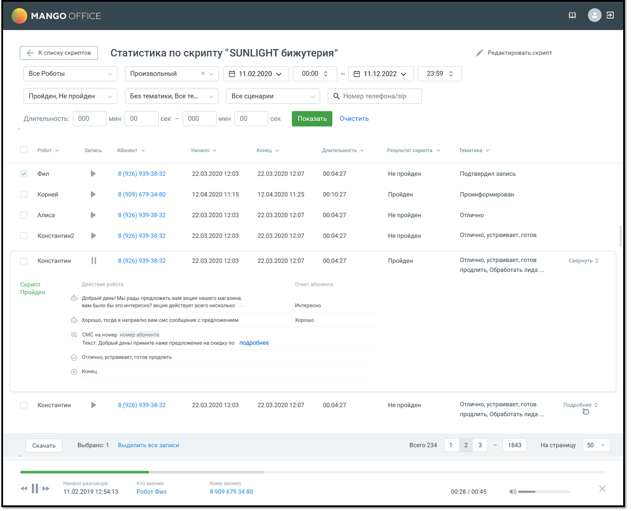Go to page 1 in pagination

pyautogui.click(x=451, y=445)
